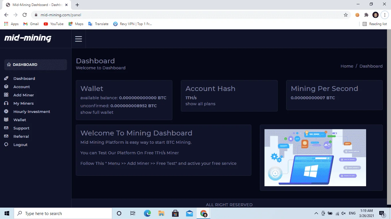Open Microsoft Edge from taskbar
The width and height of the screenshot is (391, 219).
coord(147,213)
